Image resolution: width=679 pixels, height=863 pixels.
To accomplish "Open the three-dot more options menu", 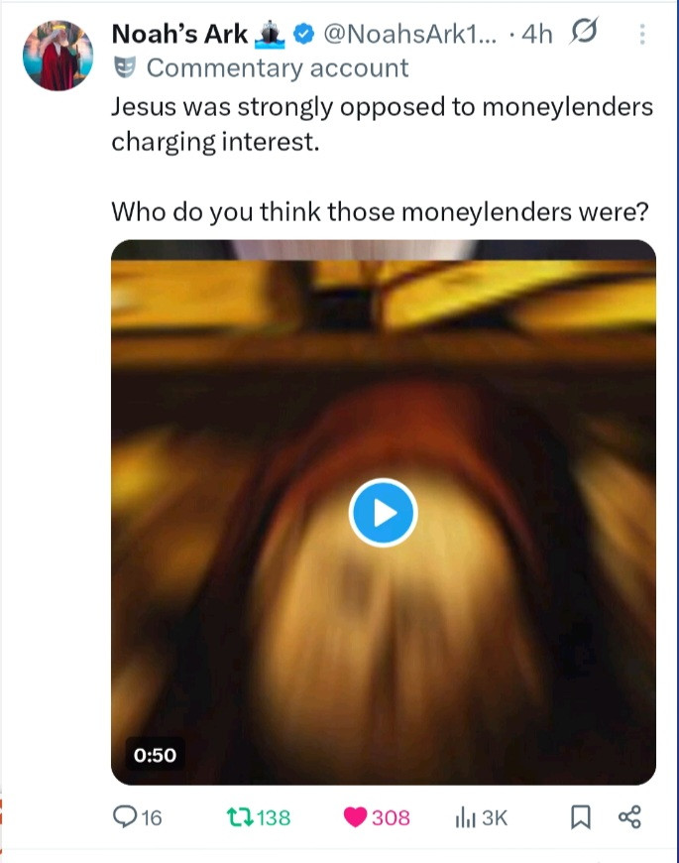I will click(x=641, y=34).
